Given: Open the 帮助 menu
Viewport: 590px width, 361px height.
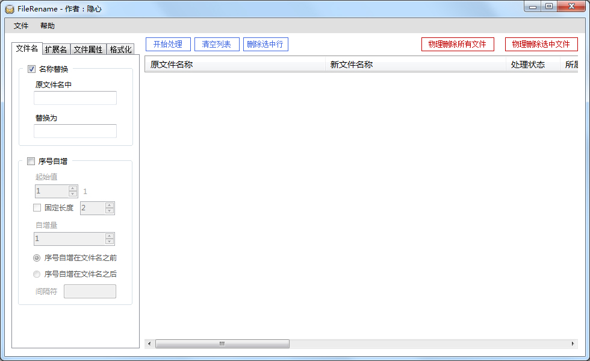Looking at the screenshot, I should point(48,26).
